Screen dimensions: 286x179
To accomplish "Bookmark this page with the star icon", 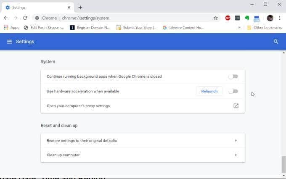I will click(x=216, y=18).
